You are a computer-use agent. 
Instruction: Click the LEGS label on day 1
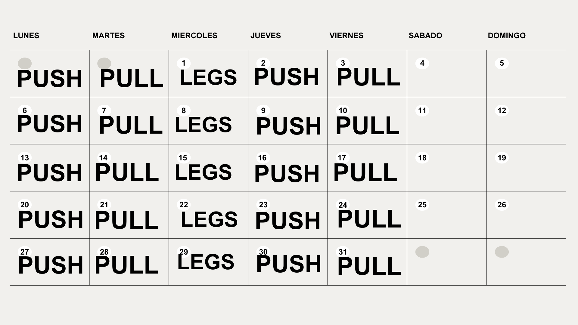click(208, 77)
